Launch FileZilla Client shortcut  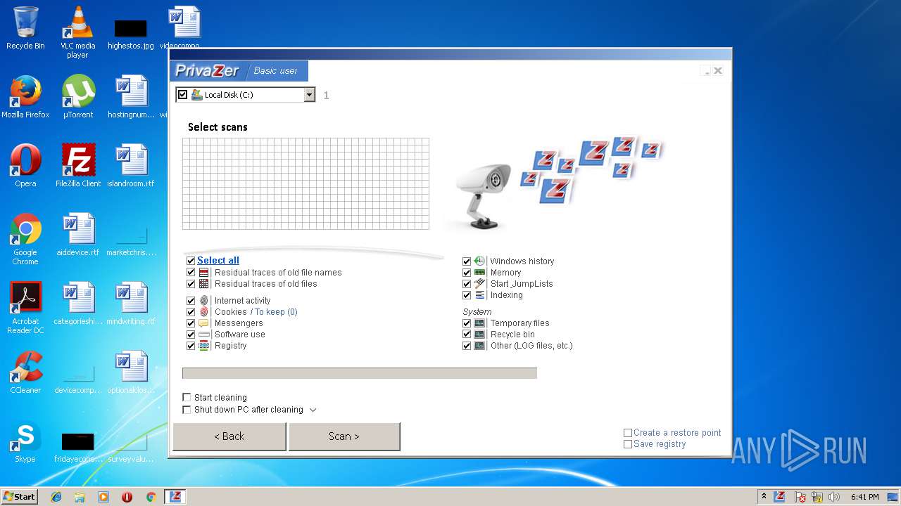pos(77,166)
